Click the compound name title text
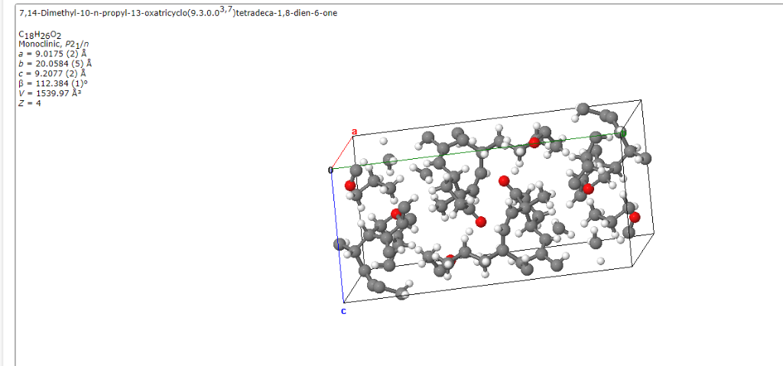 [178, 13]
